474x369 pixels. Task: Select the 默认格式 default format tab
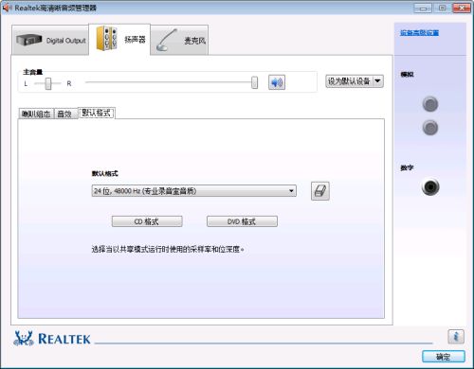coord(96,113)
